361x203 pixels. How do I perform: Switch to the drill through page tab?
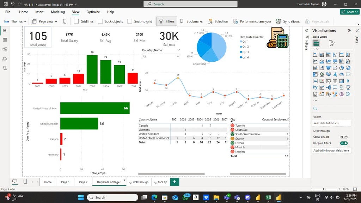[139, 182]
